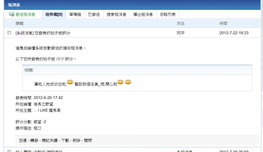This screenshot has width=263, height=152.
Task: Click the 回復 link
Action: click(x=23, y=141)
